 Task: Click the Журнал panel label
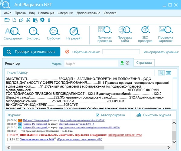[x=14, y=115]
